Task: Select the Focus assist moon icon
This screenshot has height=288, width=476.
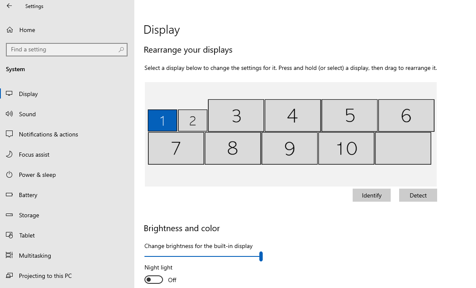Action: (9, 154)
